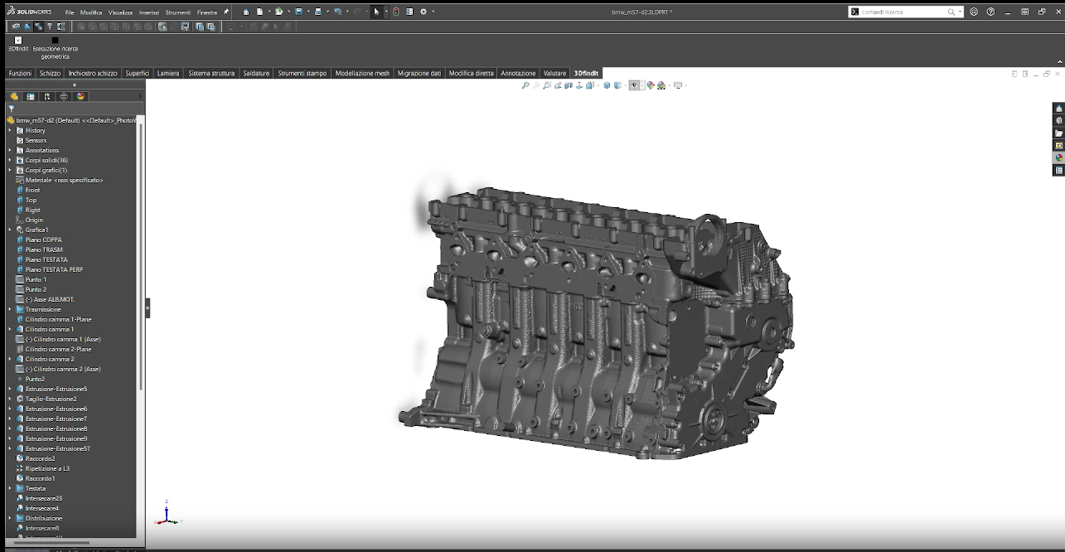Expand Corpi solidi(36) folder
Image resolution: width=1065 pixels, height=552 pixels.
click(11, 160)
